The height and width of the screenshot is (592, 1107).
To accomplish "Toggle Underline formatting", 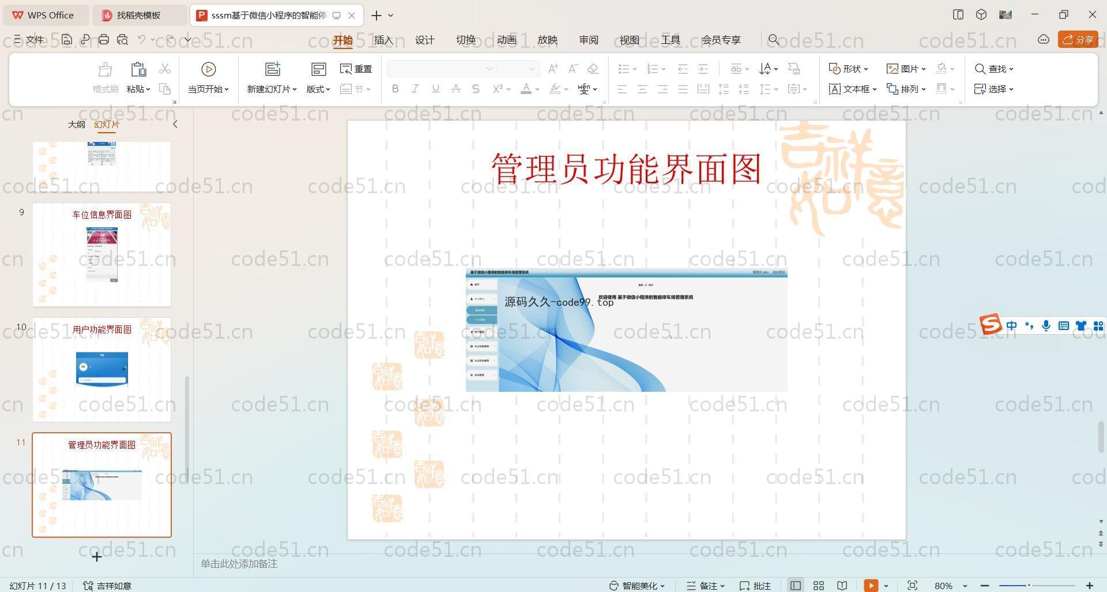I will (435, 89).
